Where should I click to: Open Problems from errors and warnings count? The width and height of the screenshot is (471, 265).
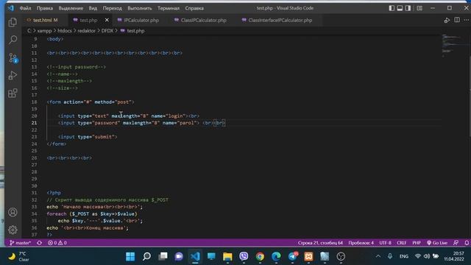(x=57, y=243)
